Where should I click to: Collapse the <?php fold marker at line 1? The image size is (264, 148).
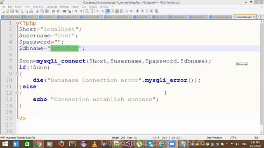[17, 23]
